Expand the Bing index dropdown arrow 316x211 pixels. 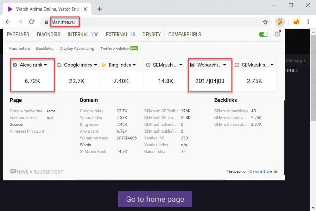click(135, 65)
